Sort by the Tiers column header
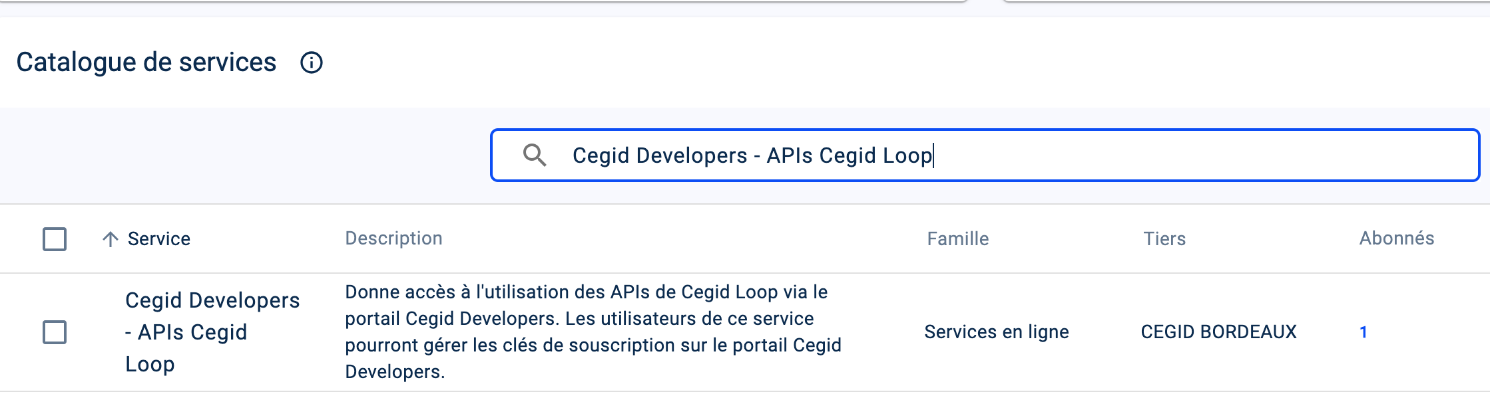Screen dimensions: 1490x396 [1164, 239]
